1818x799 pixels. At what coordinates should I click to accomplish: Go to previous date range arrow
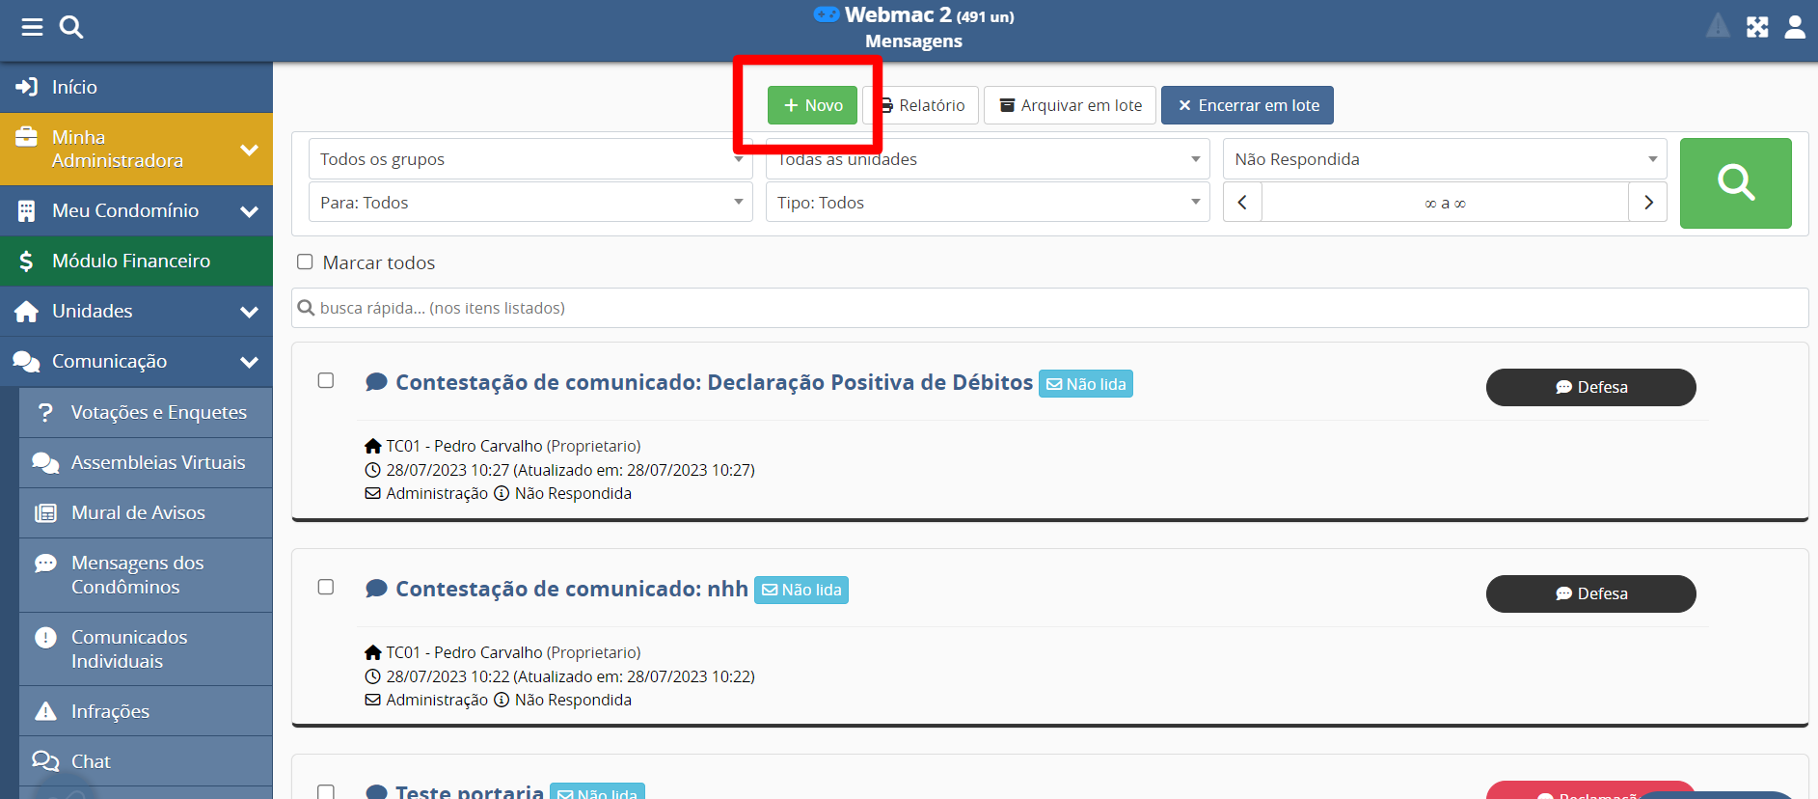tap(1242, 203)
